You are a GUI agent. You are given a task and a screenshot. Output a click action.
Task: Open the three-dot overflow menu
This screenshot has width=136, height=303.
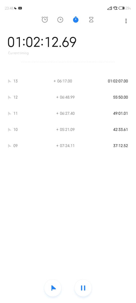(126, 21)
